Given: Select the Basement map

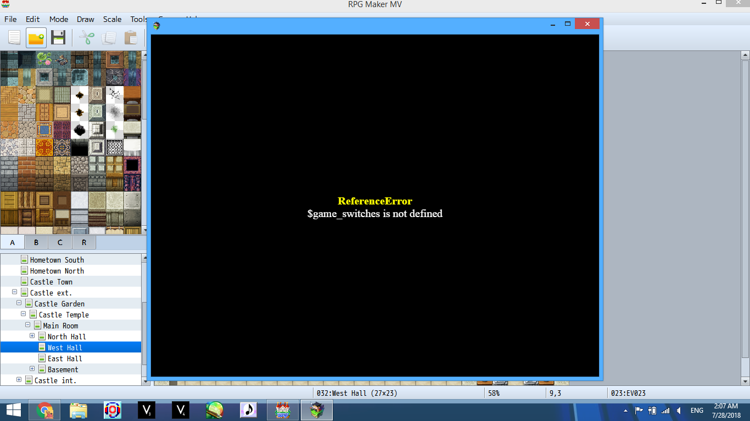Looking at the screenshot, I should 63,369.
